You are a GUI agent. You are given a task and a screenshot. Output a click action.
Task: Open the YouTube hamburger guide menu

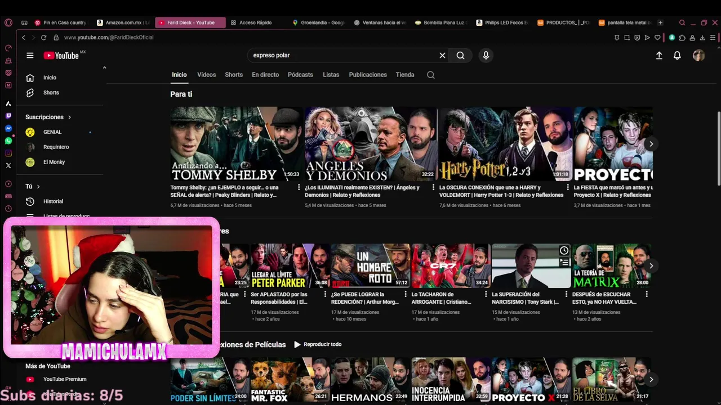30,56
